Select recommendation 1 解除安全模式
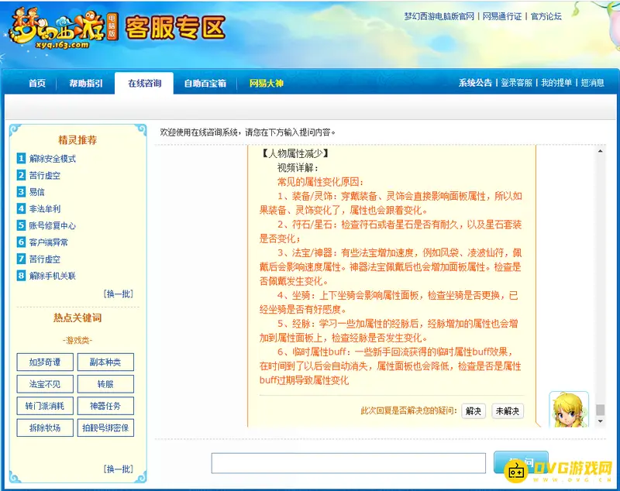This screenshot has width=620, height=491. pos(52,159)
